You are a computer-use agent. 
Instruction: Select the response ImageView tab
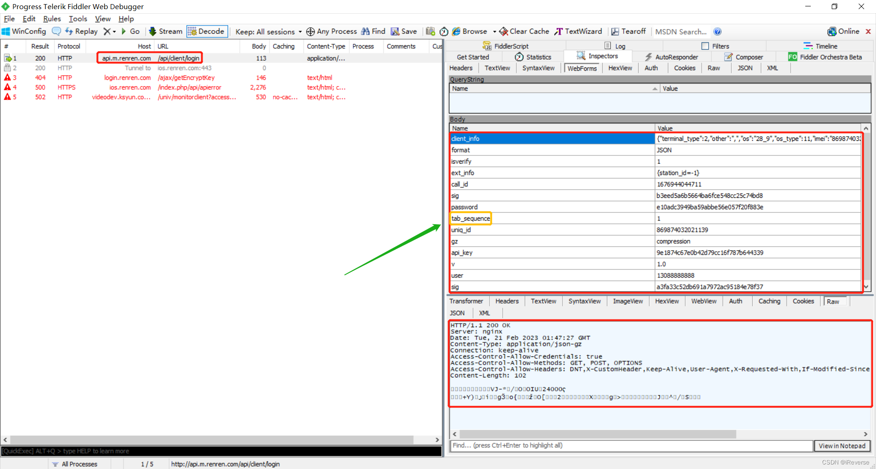click(x=628, y=301)
